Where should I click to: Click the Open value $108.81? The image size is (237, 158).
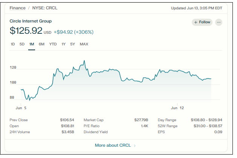point(67,126)
